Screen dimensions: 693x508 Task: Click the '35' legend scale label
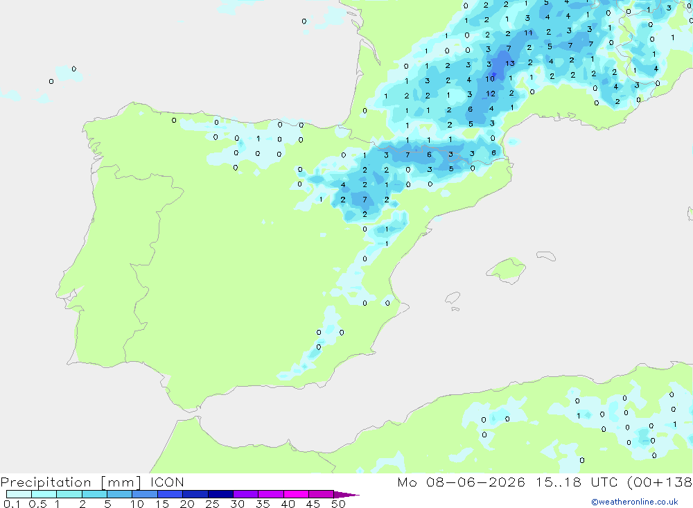[x=263, y=504]
